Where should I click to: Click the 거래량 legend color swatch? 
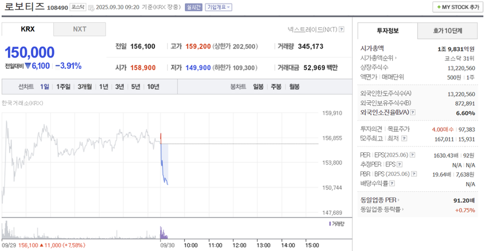(x=329, y=224)
